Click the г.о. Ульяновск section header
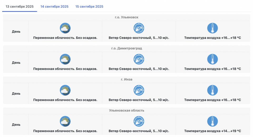253x137 pixels. tap(126, 17)
